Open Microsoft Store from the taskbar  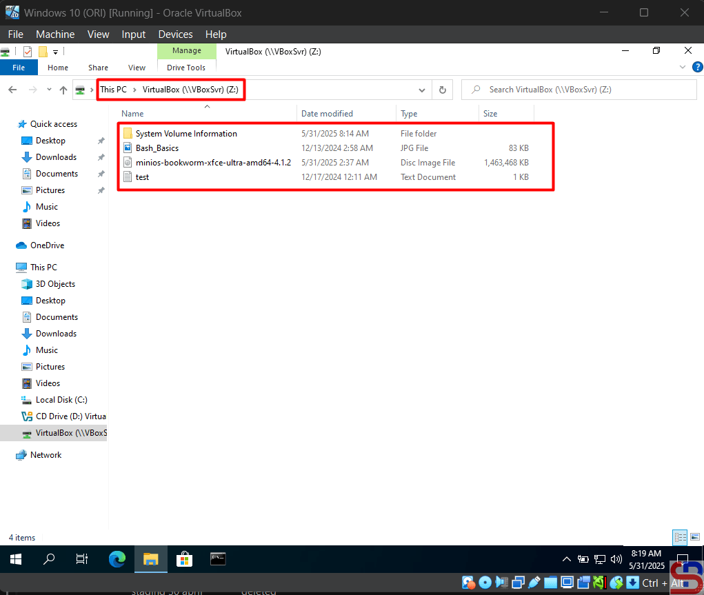point(184,559)
